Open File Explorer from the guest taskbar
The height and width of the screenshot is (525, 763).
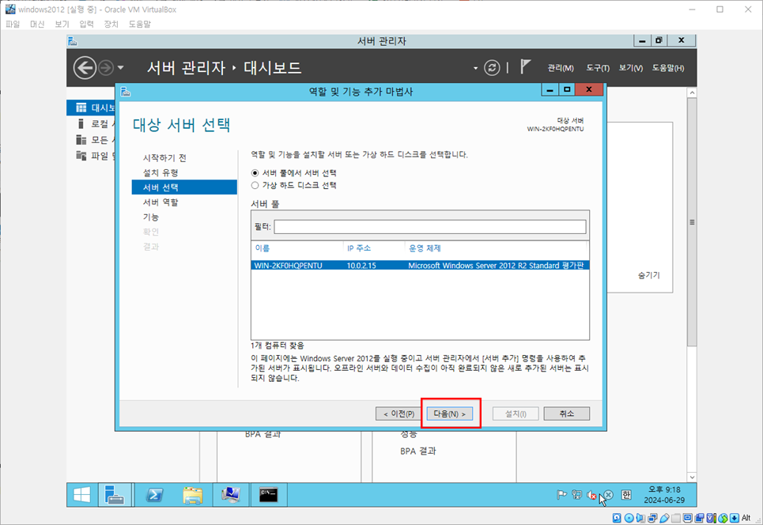pos(193,495)
